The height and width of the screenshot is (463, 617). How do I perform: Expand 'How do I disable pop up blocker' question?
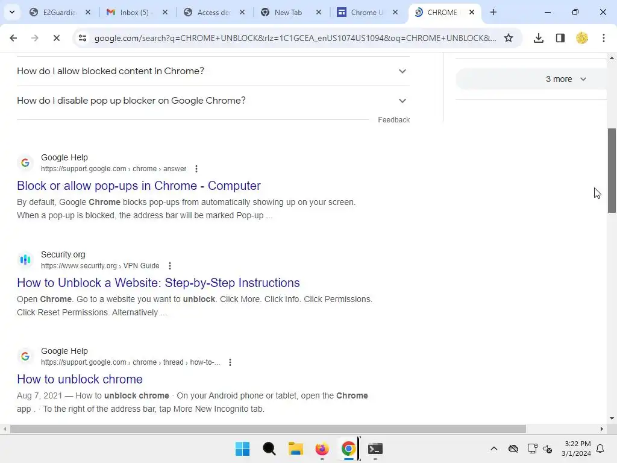coord(213,101)
